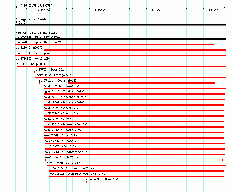This screenshot has width=233, height=192.
Task: Open nsv5908055 (Almarri2020) variant
Action: (62, 130)
